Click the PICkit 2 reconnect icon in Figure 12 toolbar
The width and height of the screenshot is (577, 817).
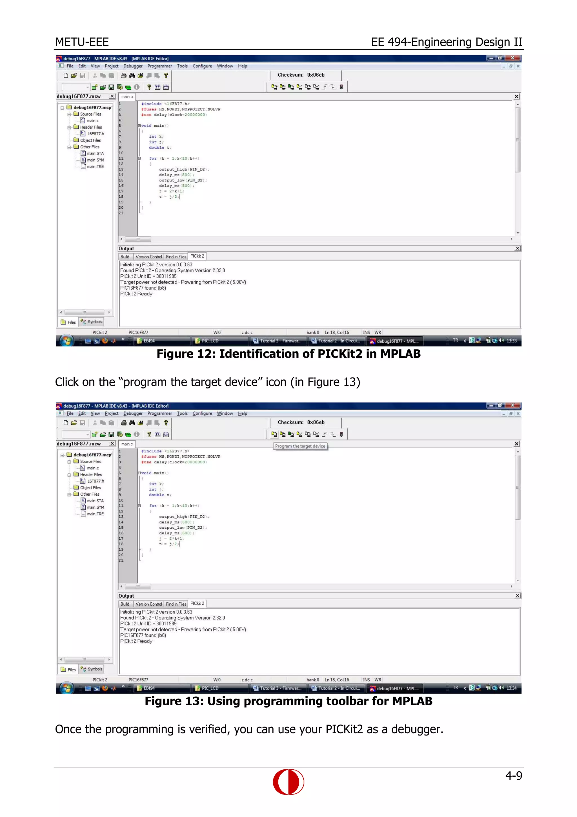341,87
